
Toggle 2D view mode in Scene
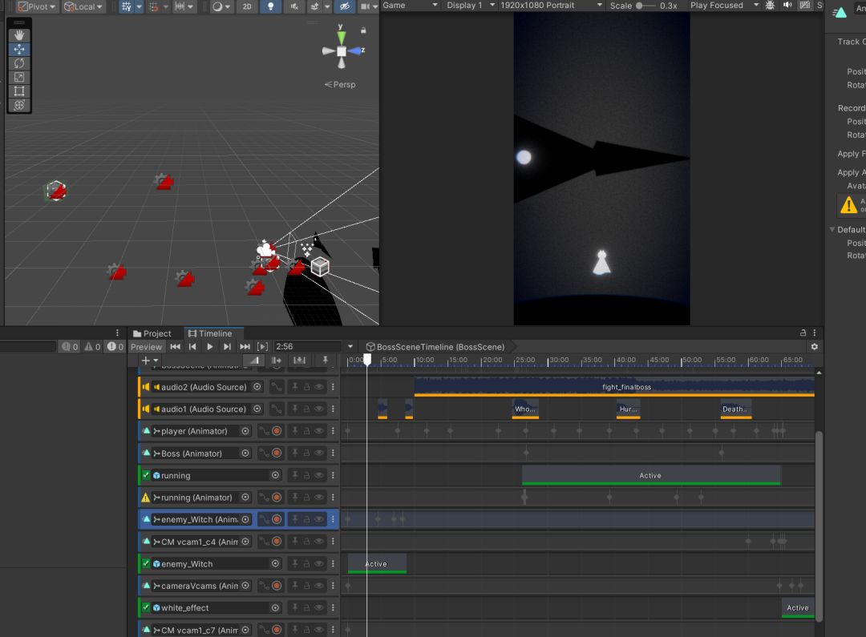[x=246, y=6]
